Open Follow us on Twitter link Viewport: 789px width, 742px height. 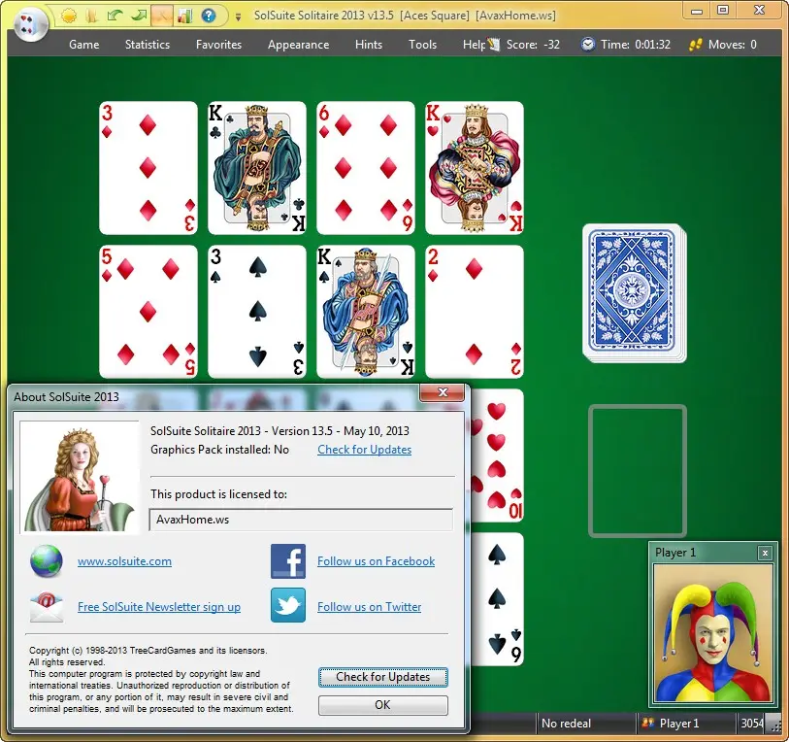370,606
